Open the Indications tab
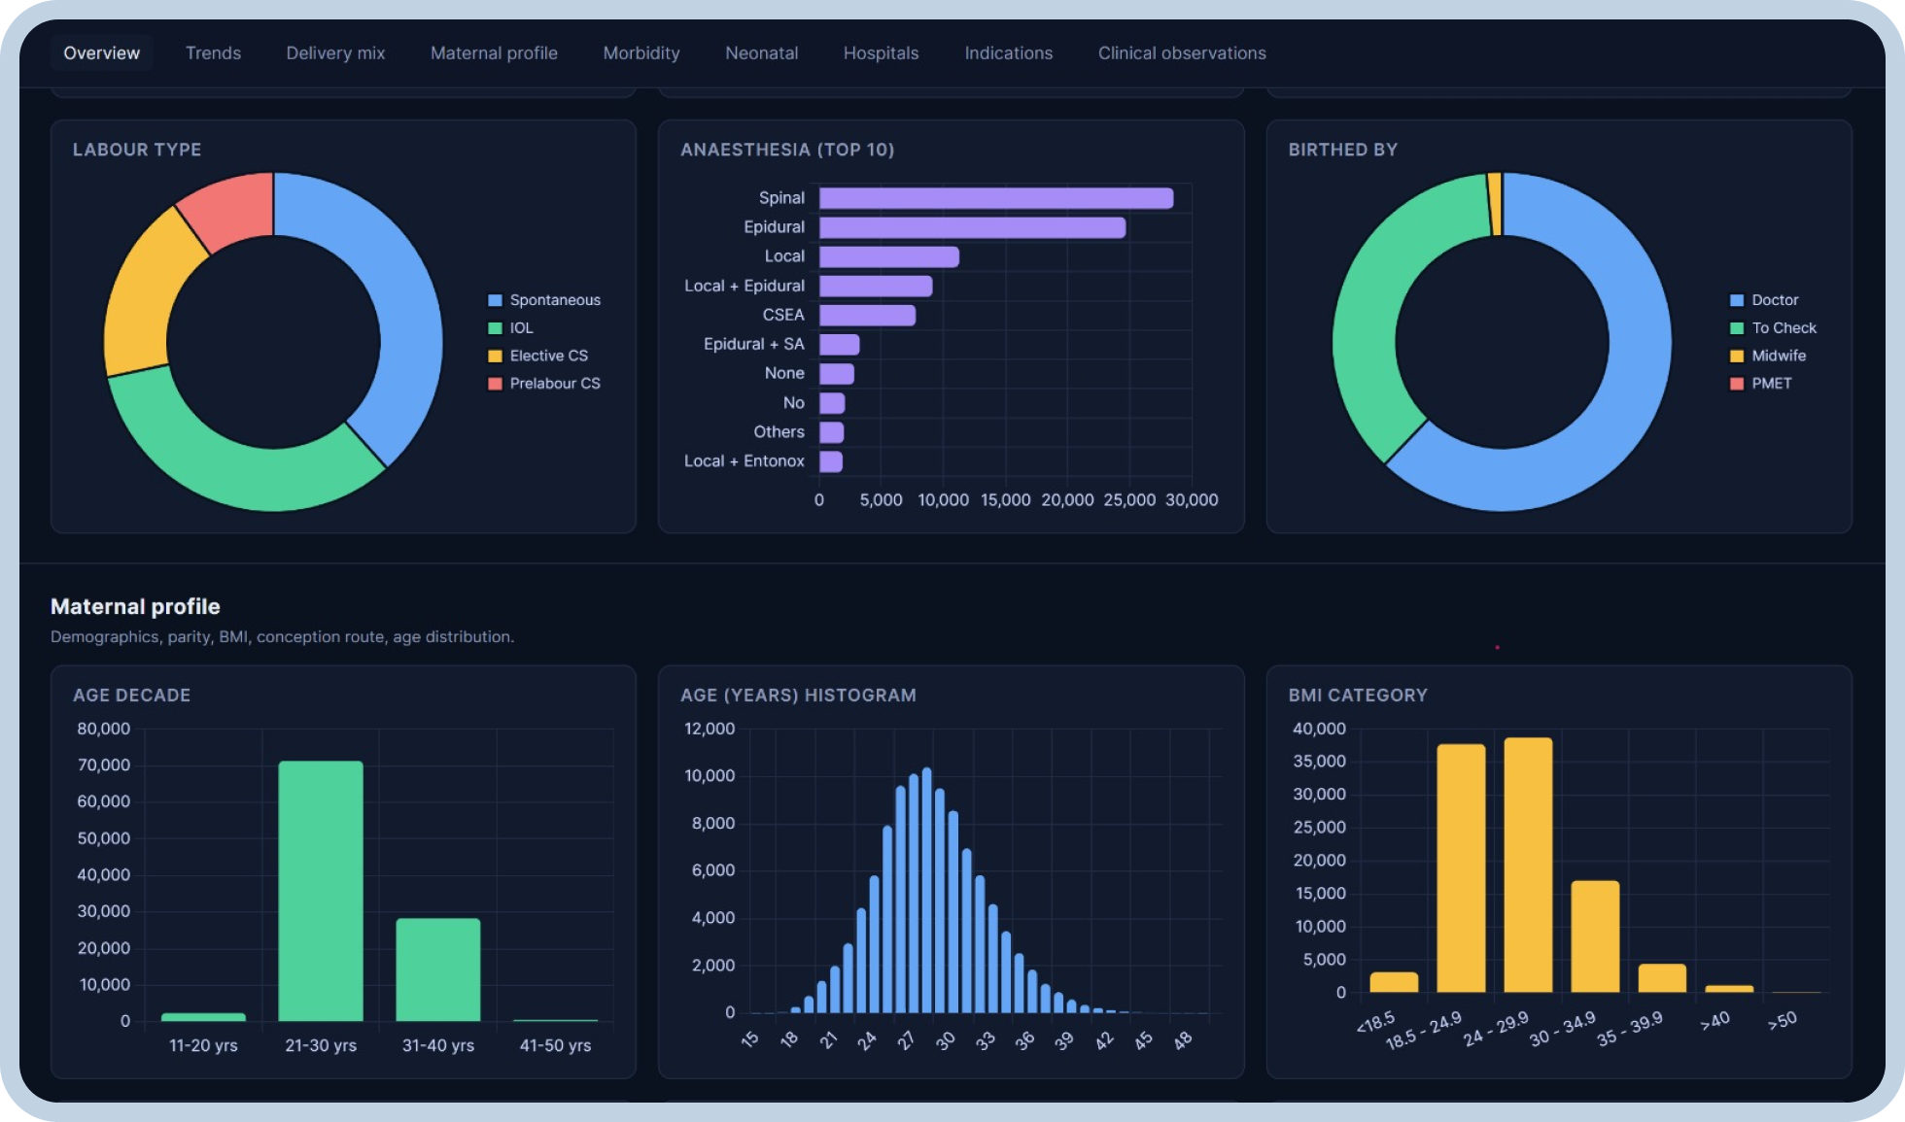This screenshot has width=1905, height=1122. click(1008, 53)
